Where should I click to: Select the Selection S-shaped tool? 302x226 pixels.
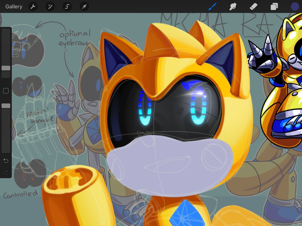[x=67, y=7]
